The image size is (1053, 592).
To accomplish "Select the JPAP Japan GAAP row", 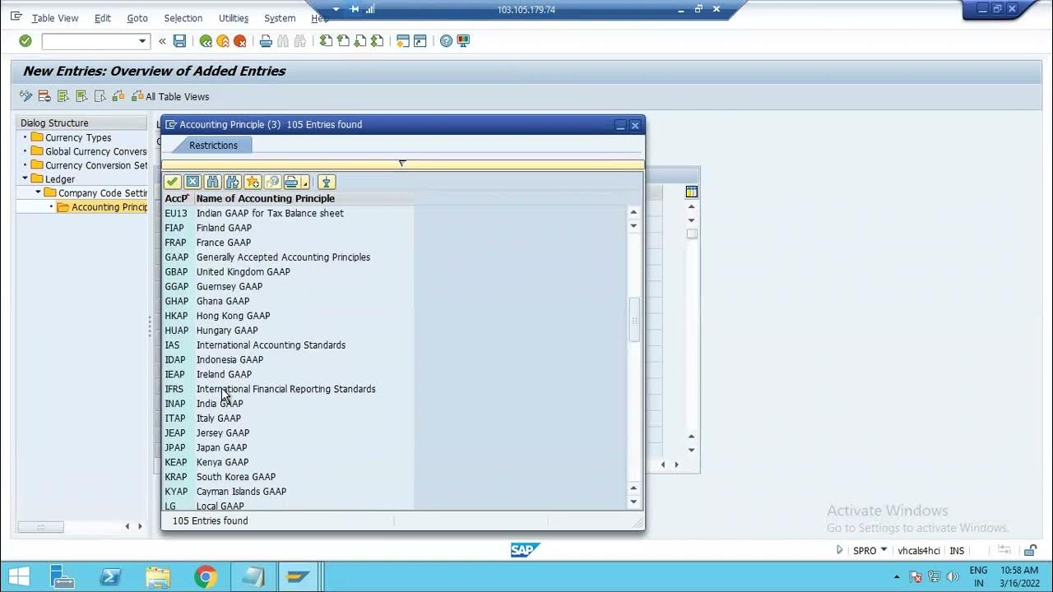I will tap(288, 447).
